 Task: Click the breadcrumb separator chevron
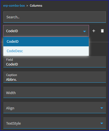[x=27, y=6]
